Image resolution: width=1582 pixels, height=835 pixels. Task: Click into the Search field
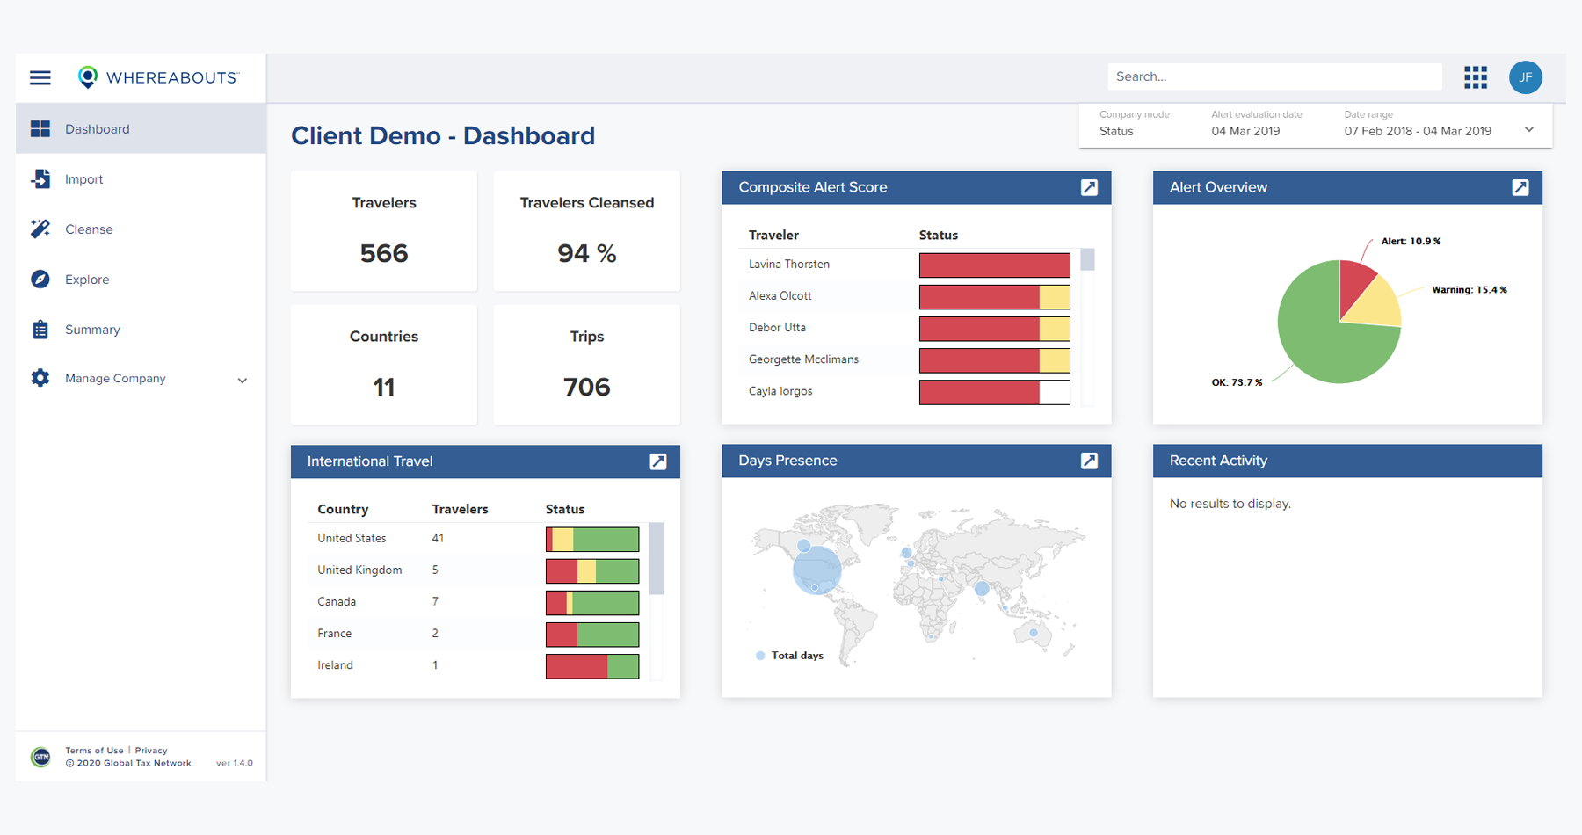[1274, 76]
